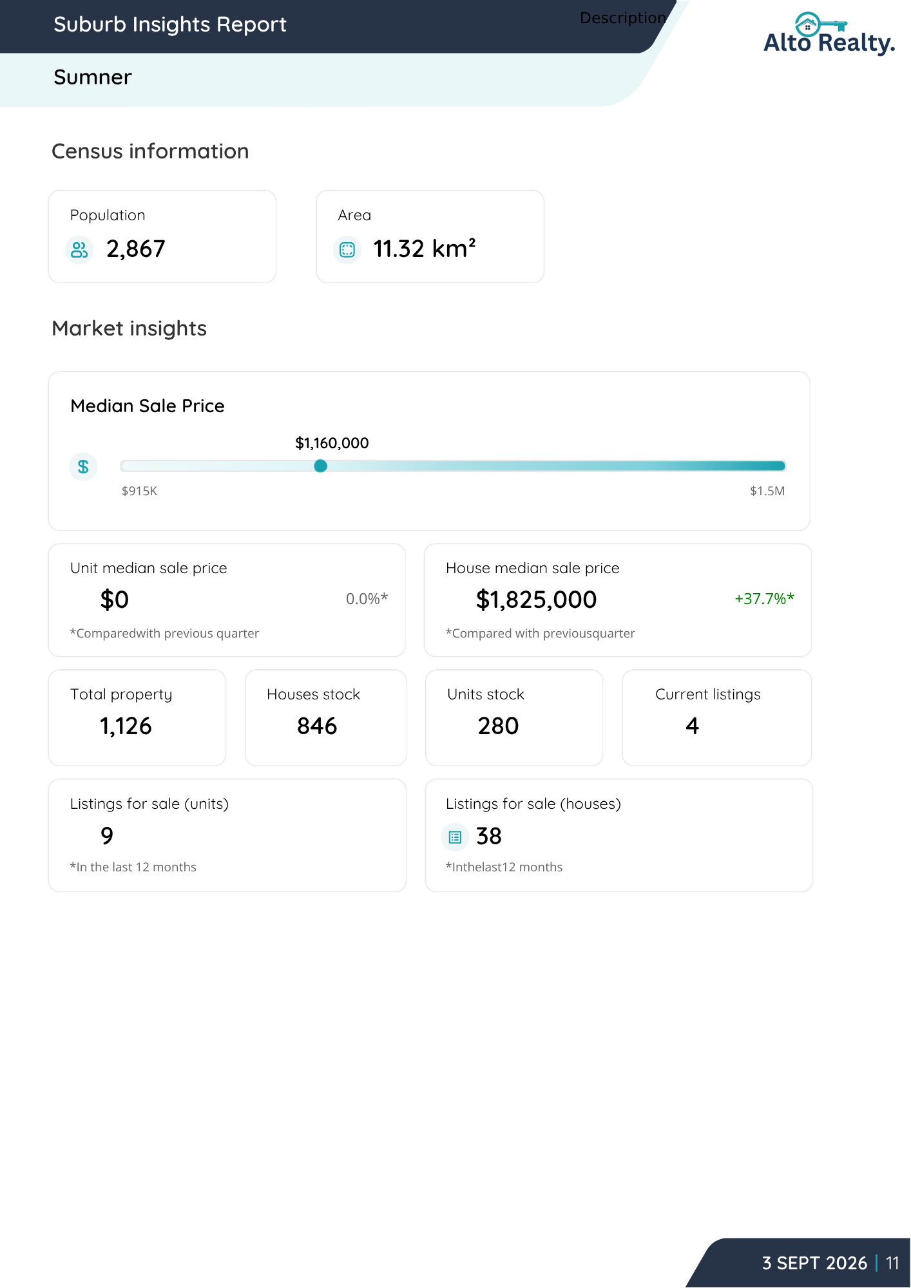Select the "Suburb Insights Report" title

tap(170, 24)
